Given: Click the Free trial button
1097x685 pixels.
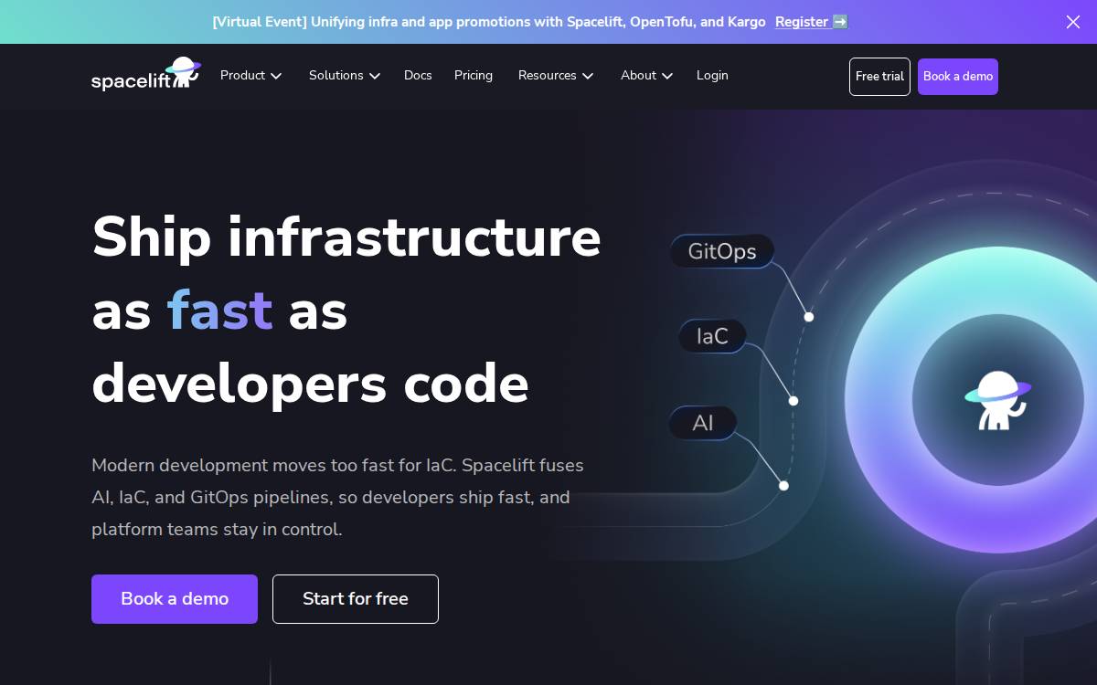Looking at the screenshot, I should pyautogui.click(x=879, y=77).
